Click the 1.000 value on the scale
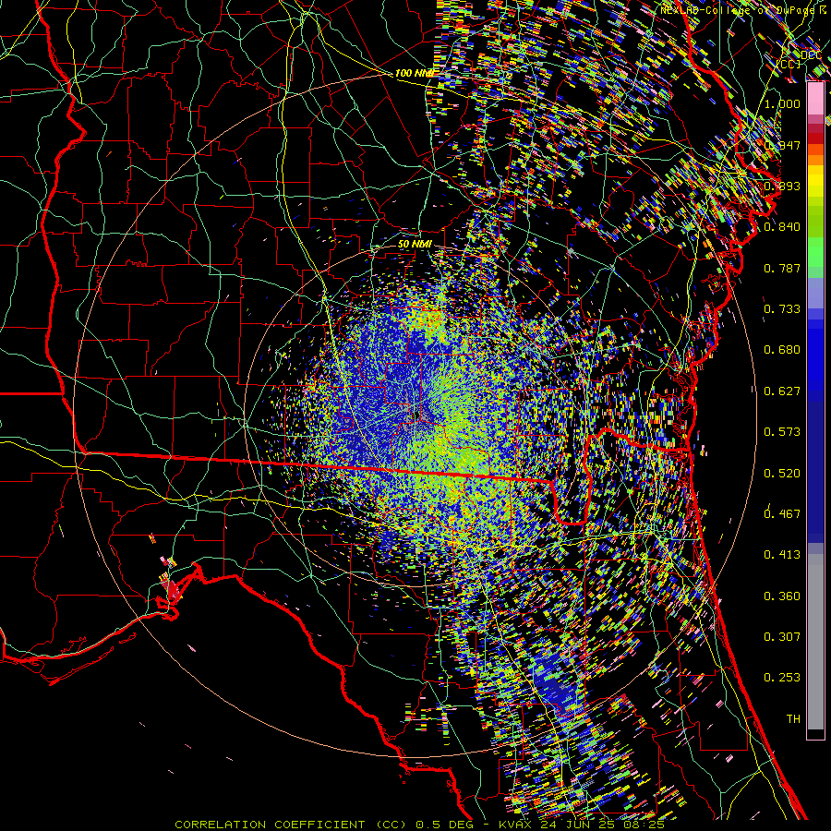Viewport: 831px width, 831px height. point(782,103)
